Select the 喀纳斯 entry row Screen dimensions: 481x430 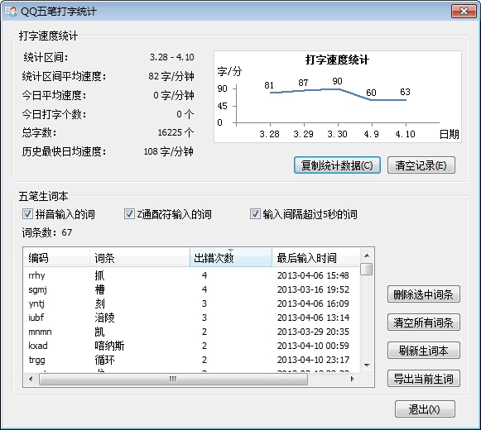click(192, 346)
